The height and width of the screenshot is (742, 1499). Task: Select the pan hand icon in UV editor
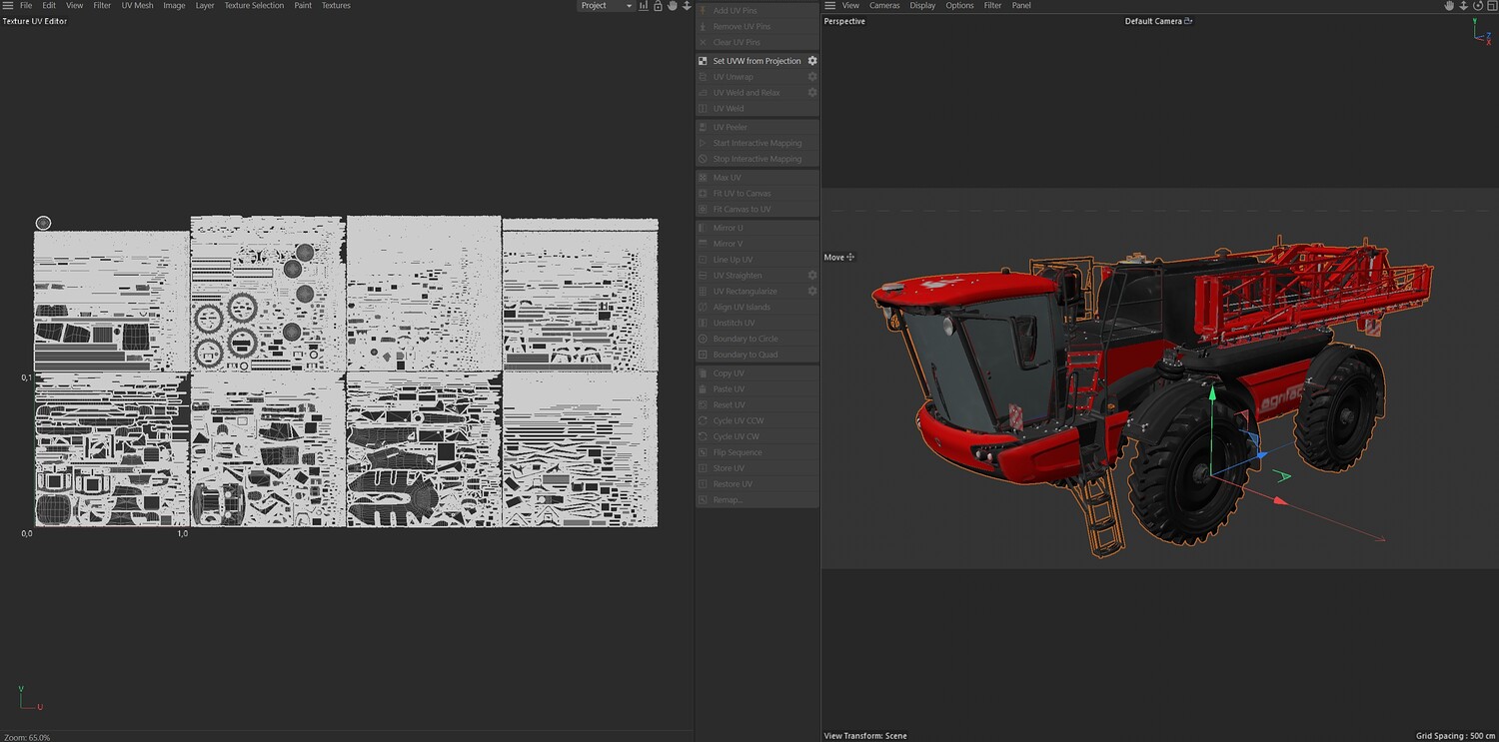click(673, 6)
